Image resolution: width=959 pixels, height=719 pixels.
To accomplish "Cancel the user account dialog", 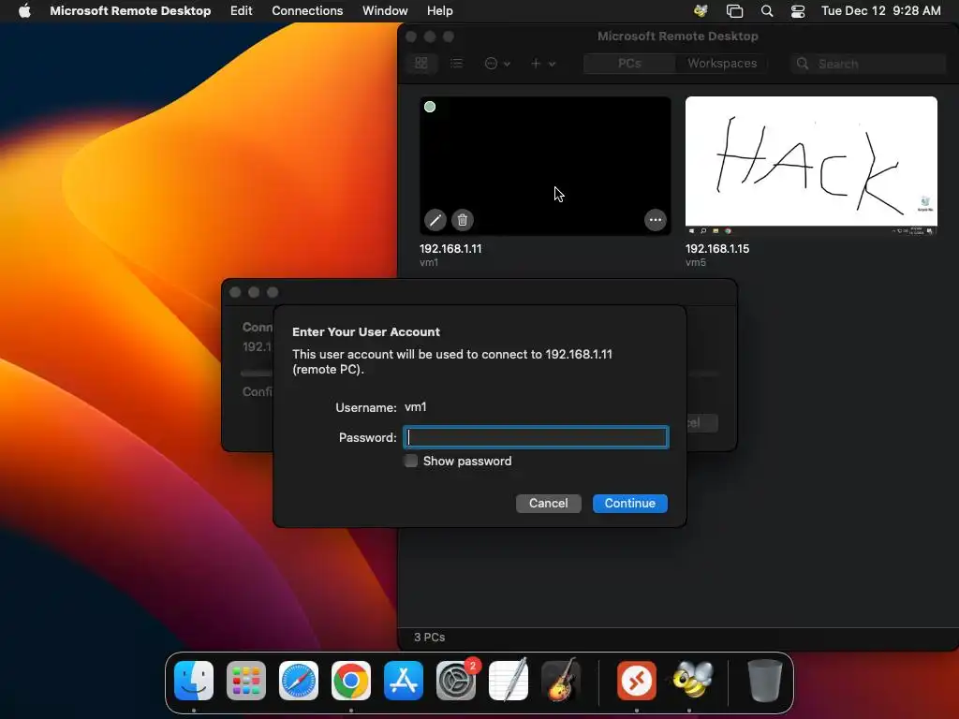I will 548,503.
